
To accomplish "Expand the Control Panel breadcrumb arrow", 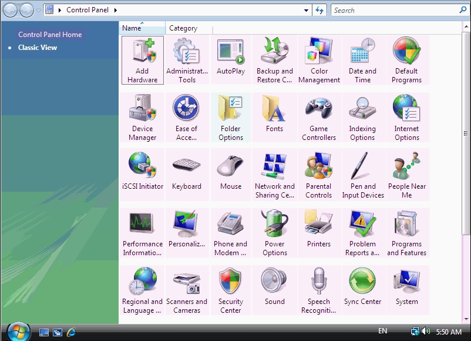I will point(115,10).
